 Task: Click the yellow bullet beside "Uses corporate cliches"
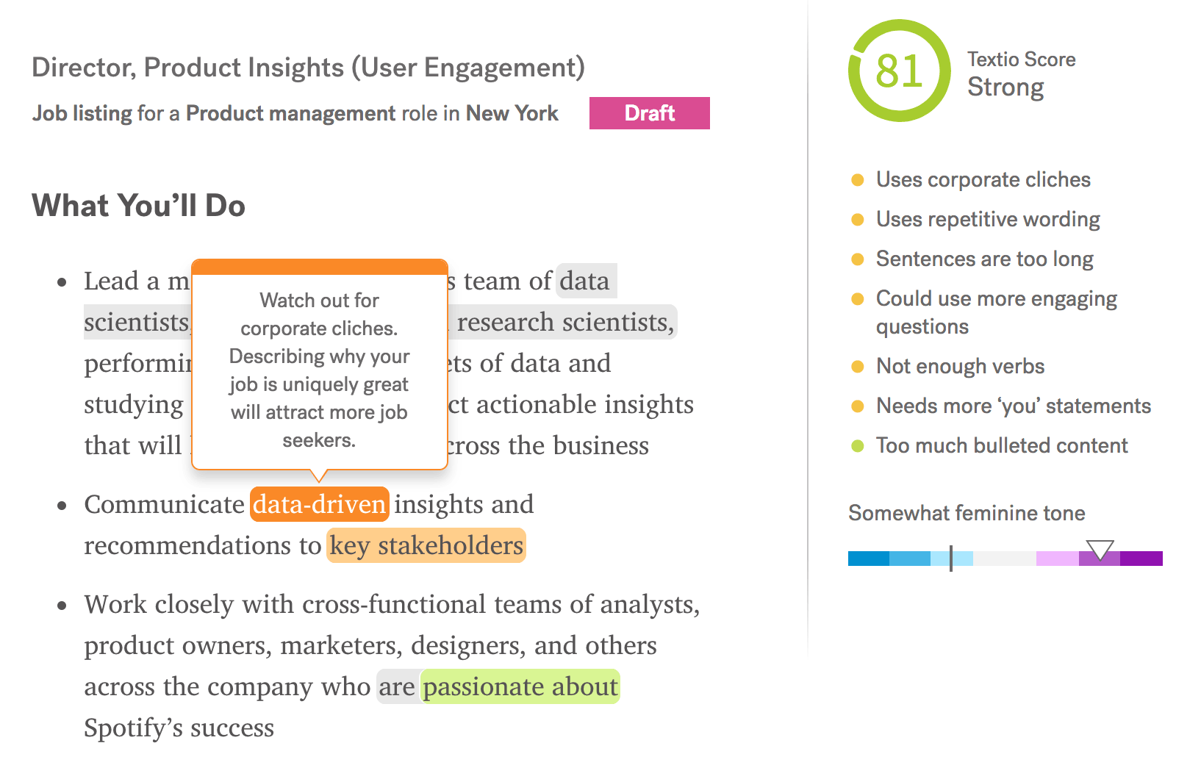857,179
